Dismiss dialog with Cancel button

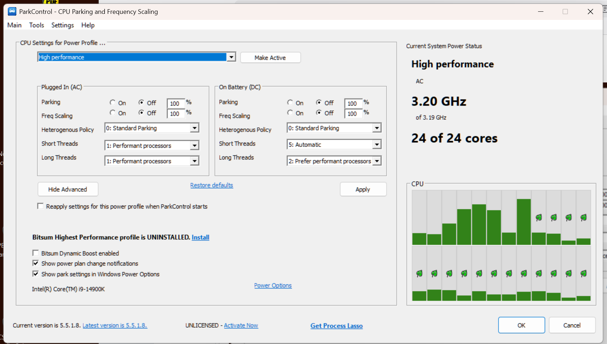pyautogui.click(x=572, y=325)
